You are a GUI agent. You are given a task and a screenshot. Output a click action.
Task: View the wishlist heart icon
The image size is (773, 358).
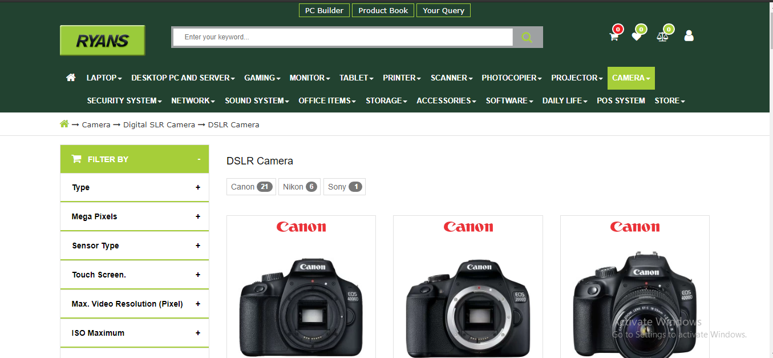[x=637, y=35]
